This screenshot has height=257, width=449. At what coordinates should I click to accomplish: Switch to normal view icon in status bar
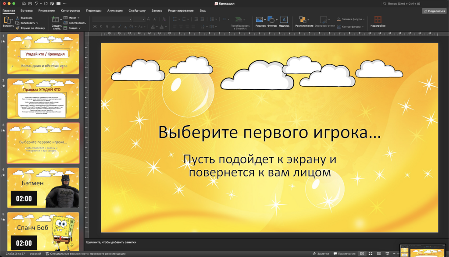click(x=362, y=253)
